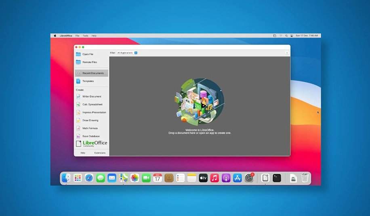Launch Safari from the Dock

(89, 178)
